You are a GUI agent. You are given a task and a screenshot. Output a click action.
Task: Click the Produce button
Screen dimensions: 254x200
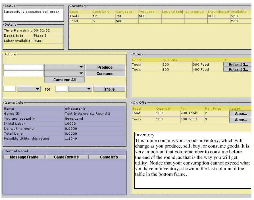coord(105,67)
